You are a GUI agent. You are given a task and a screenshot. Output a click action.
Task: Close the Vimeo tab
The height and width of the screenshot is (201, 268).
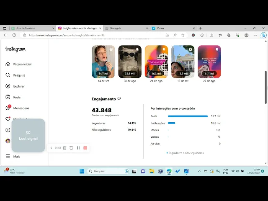(194, 28)
